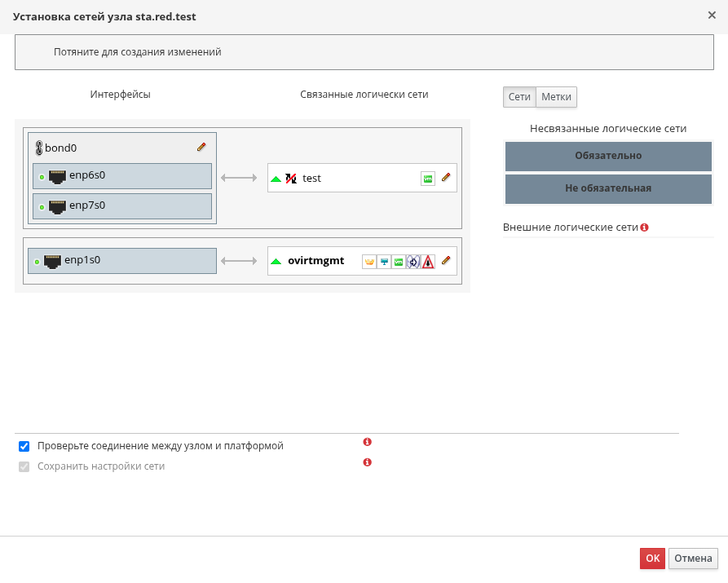Click the migration network icon on ovirtmgmt
The width and height of the screenshot is (728, 583).
(413, 262)
